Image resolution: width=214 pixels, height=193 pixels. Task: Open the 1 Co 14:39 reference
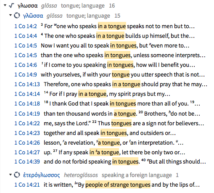(x=27, y=161)
